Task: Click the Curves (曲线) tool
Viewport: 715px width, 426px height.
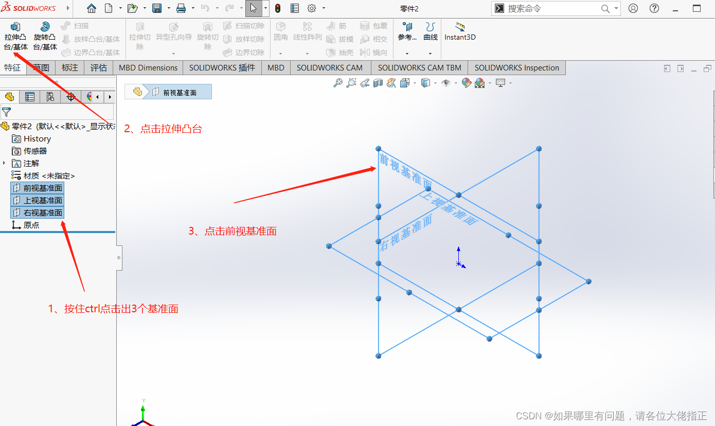Action: tap(431, 32)
